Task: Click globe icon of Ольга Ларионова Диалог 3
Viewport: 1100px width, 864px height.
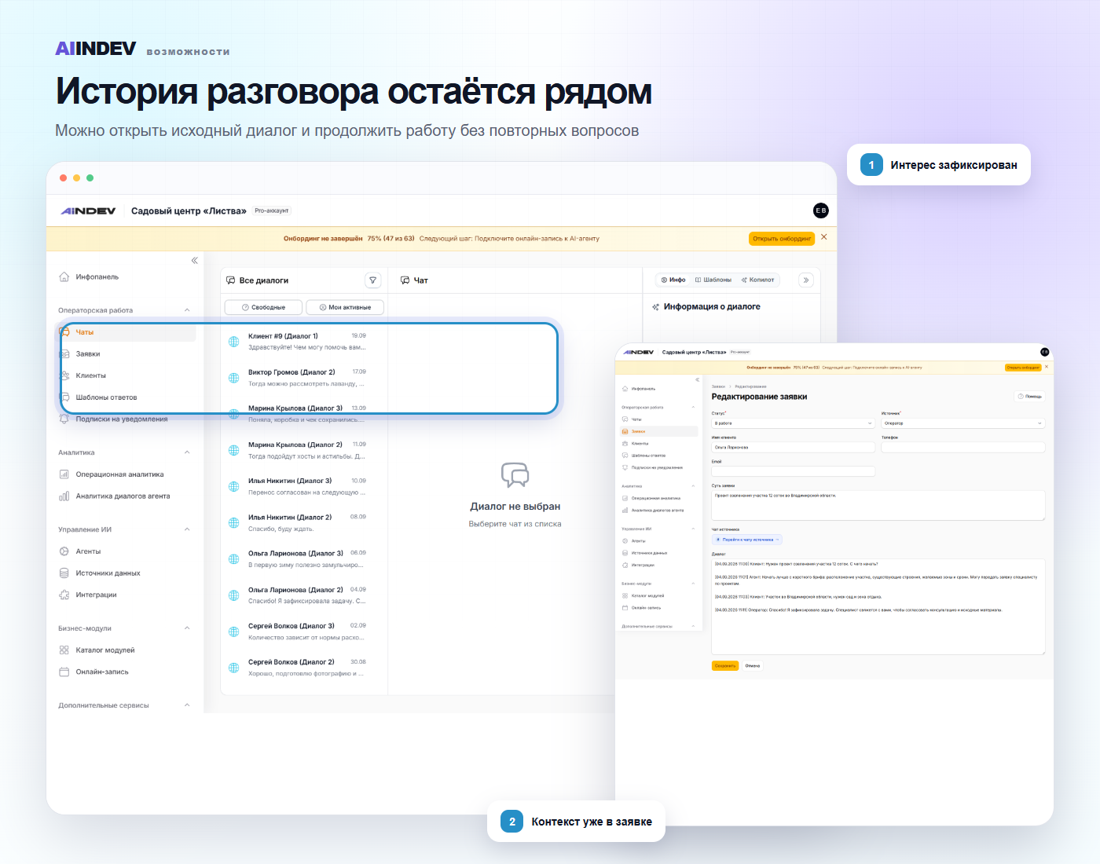Action: click(233, 559)
